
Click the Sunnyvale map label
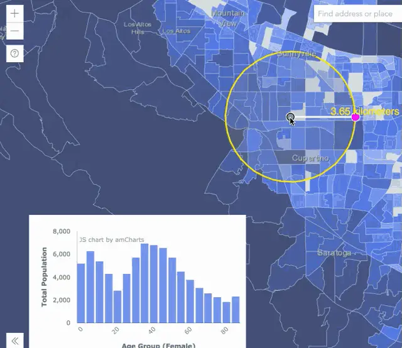296,54
